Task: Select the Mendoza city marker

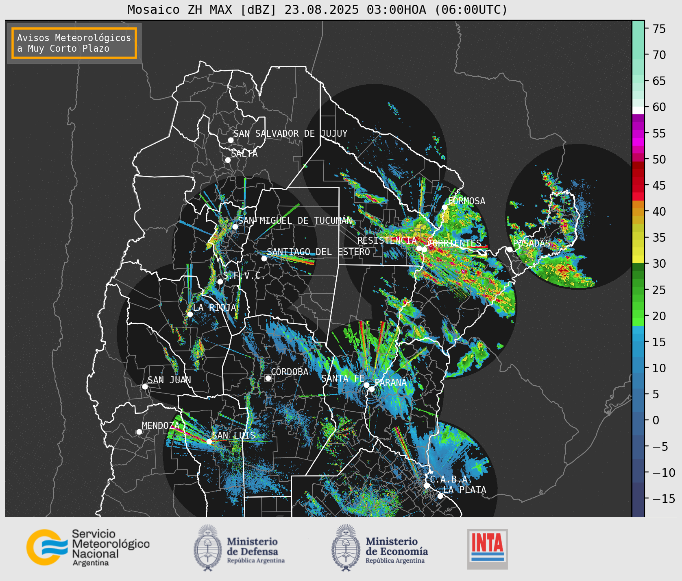Action: [x=139, y=432]
